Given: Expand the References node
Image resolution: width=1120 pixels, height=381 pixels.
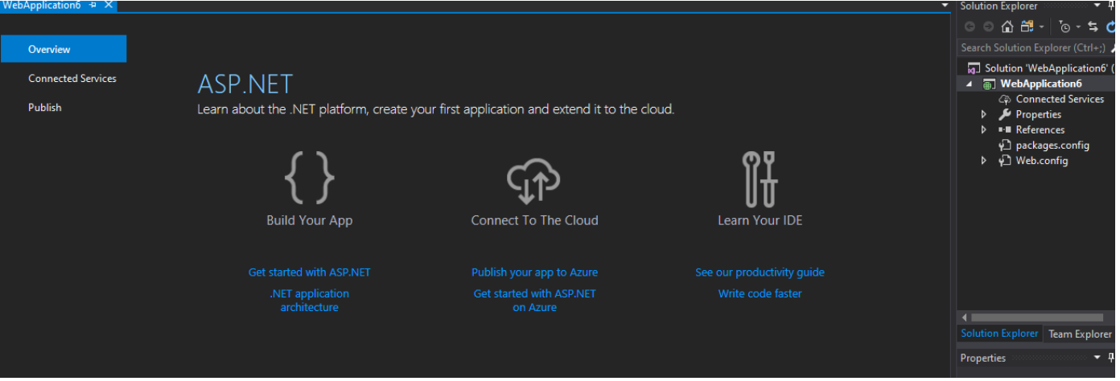Looking at the screenshot, I should pos(983,130).
